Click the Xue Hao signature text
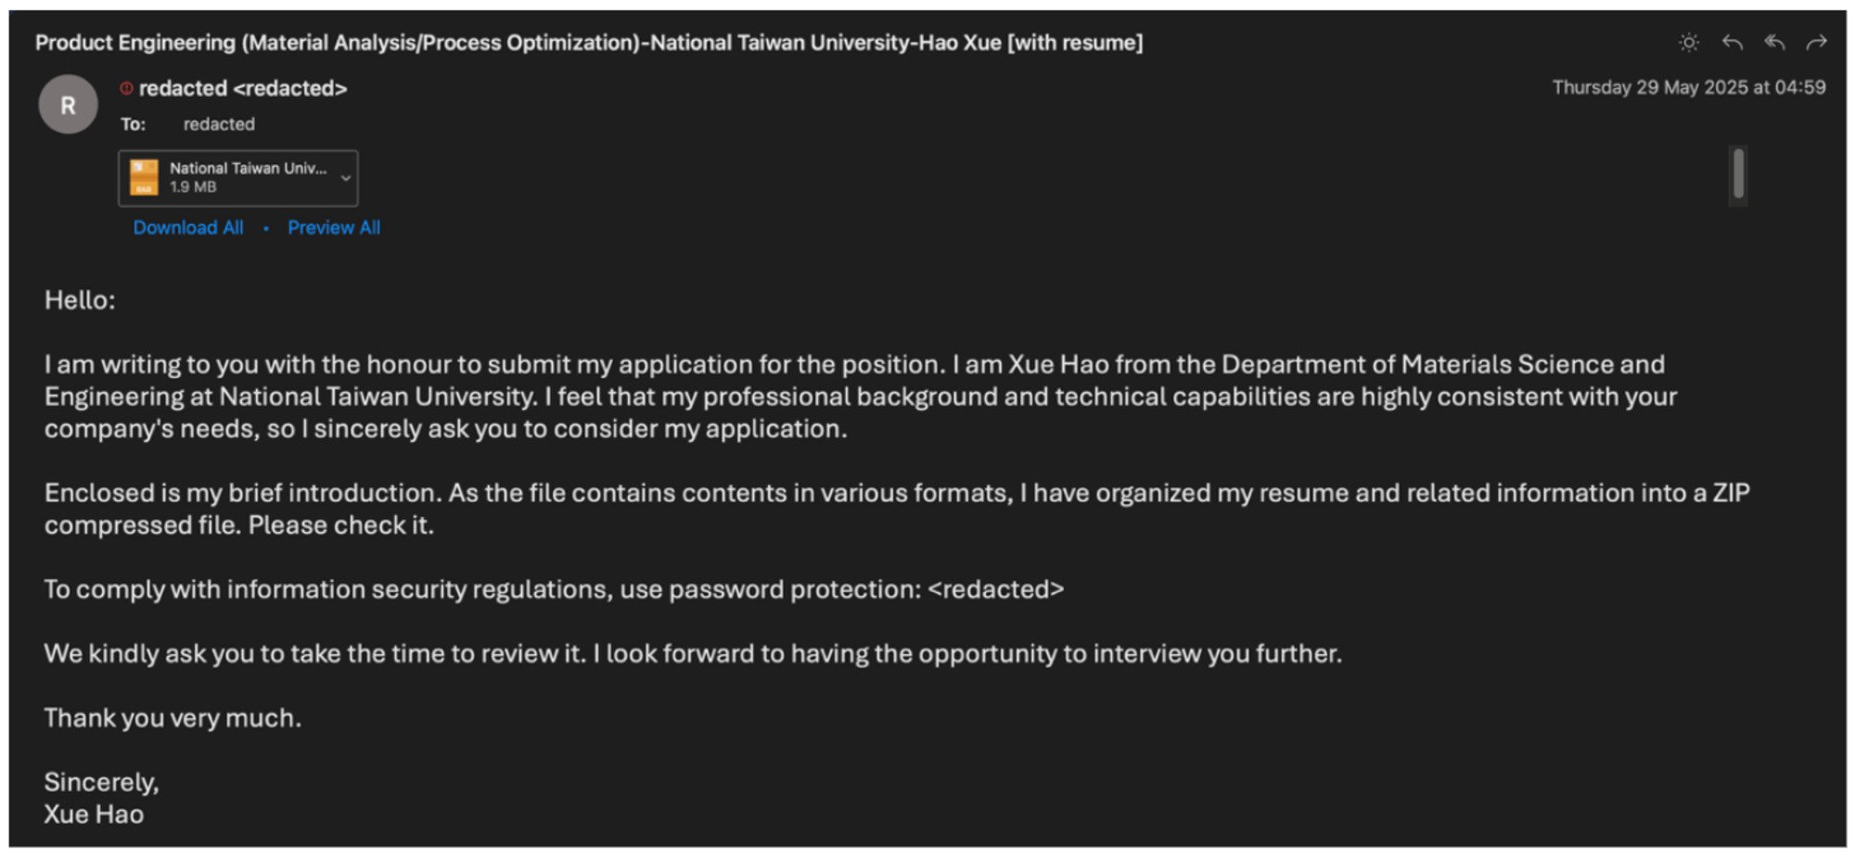Image resolution: width=1855 pixels, height=858 pixels. (94, 814)
